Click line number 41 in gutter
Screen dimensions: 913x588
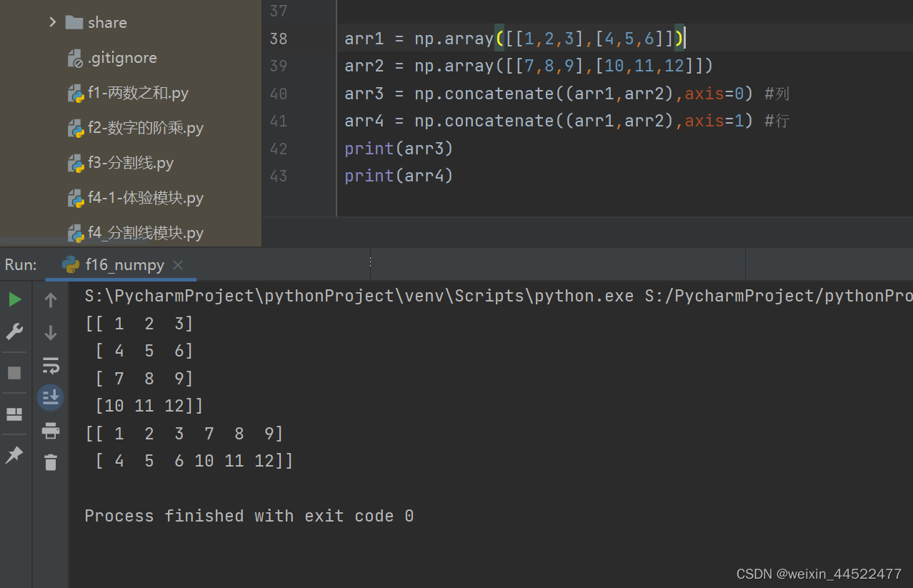point(279,121)
